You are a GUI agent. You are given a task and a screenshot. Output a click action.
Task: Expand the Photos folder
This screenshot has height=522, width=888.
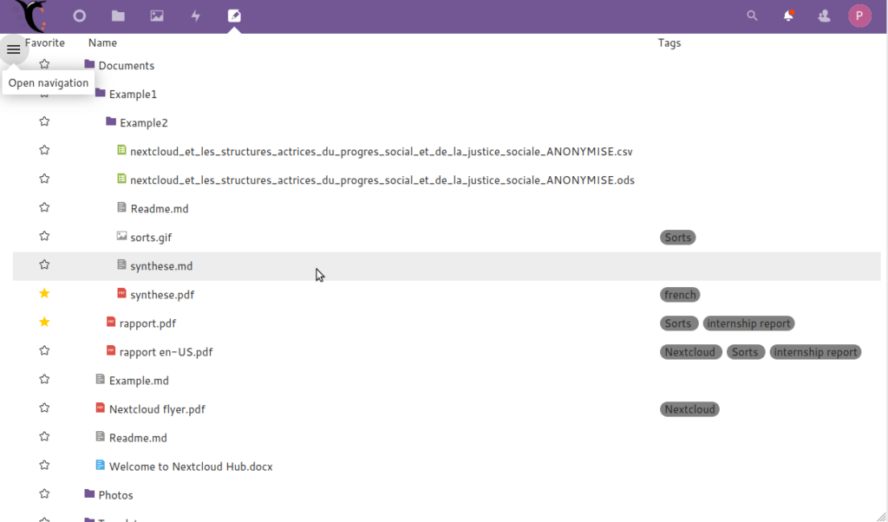point(89,494)
